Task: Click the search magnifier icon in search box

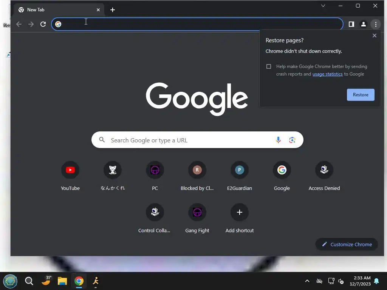Action: point(102,140)
